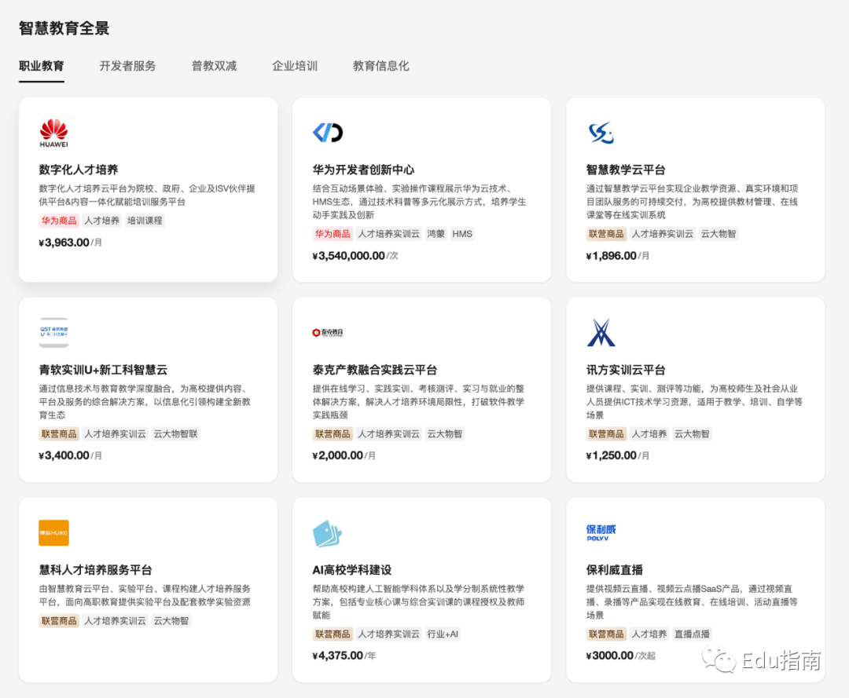
Task: Click the blue cards icon of AI高校学科建设
Action: (x=328, y=533)
